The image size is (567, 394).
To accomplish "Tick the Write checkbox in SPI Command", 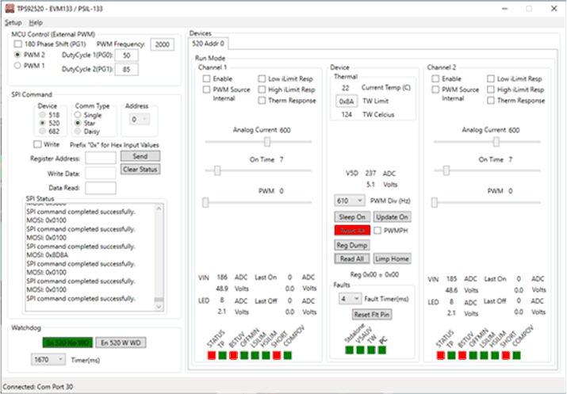I will point(37,144).
